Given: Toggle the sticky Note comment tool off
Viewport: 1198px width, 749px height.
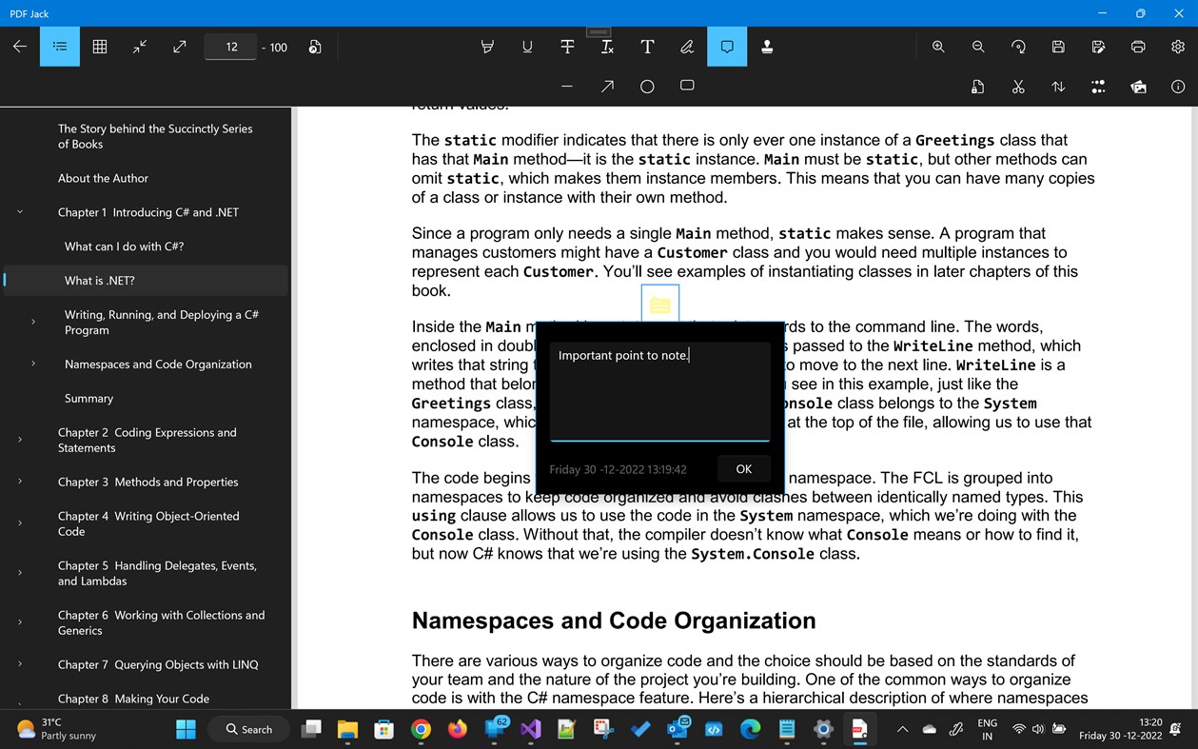Looking at the screenshot, I should tap(727, 46).
